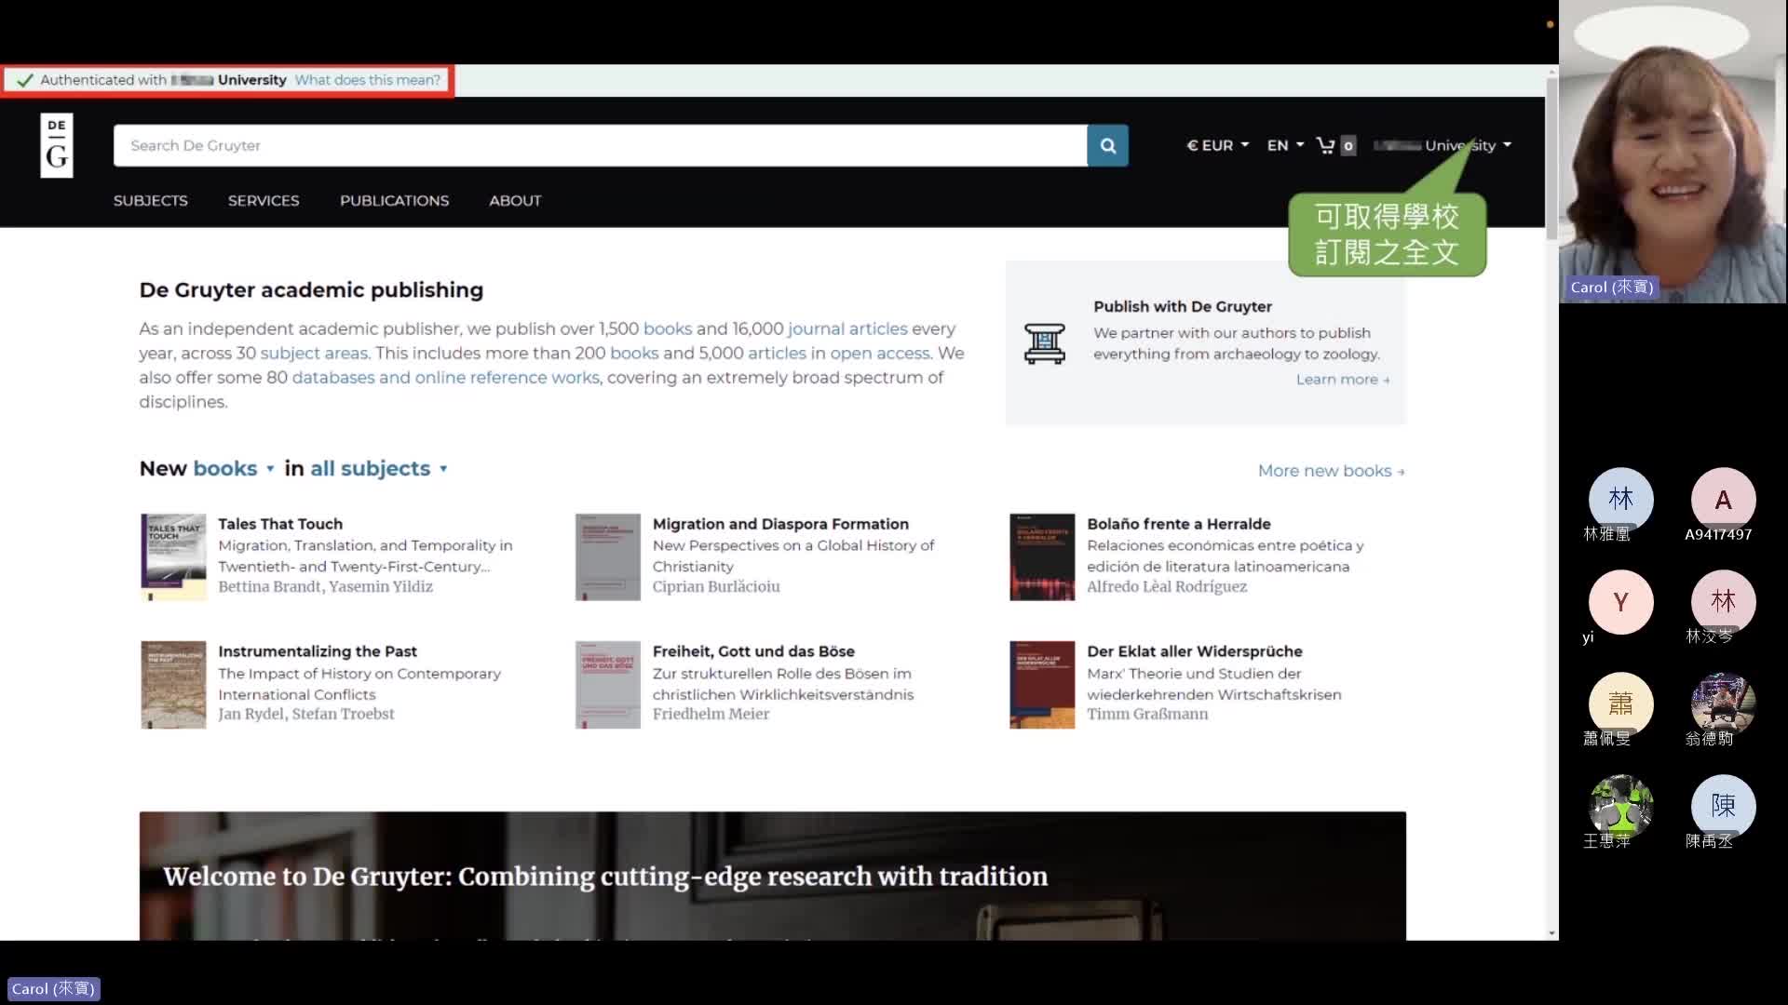
Task: Open the EUR currency dropdown
Action: point(1217,145)
